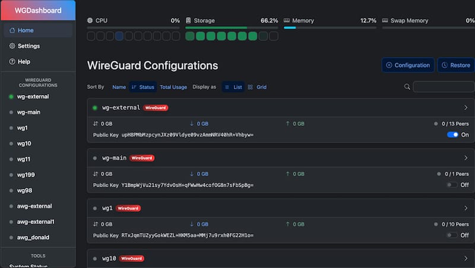475x268 pixels.
Task: Select wg199 in the sidebar
Action: 24,175
